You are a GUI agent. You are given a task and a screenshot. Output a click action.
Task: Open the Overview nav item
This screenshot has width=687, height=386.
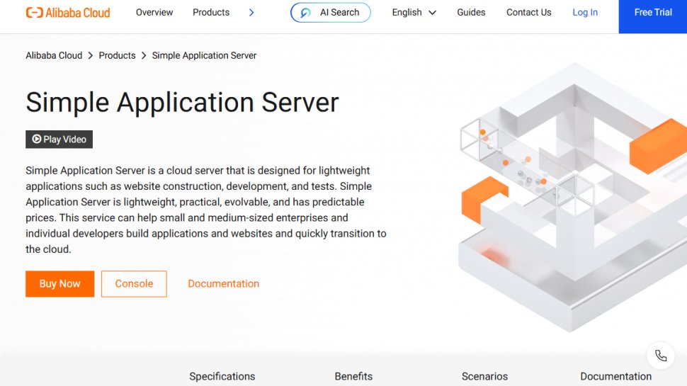pos(154,12)
